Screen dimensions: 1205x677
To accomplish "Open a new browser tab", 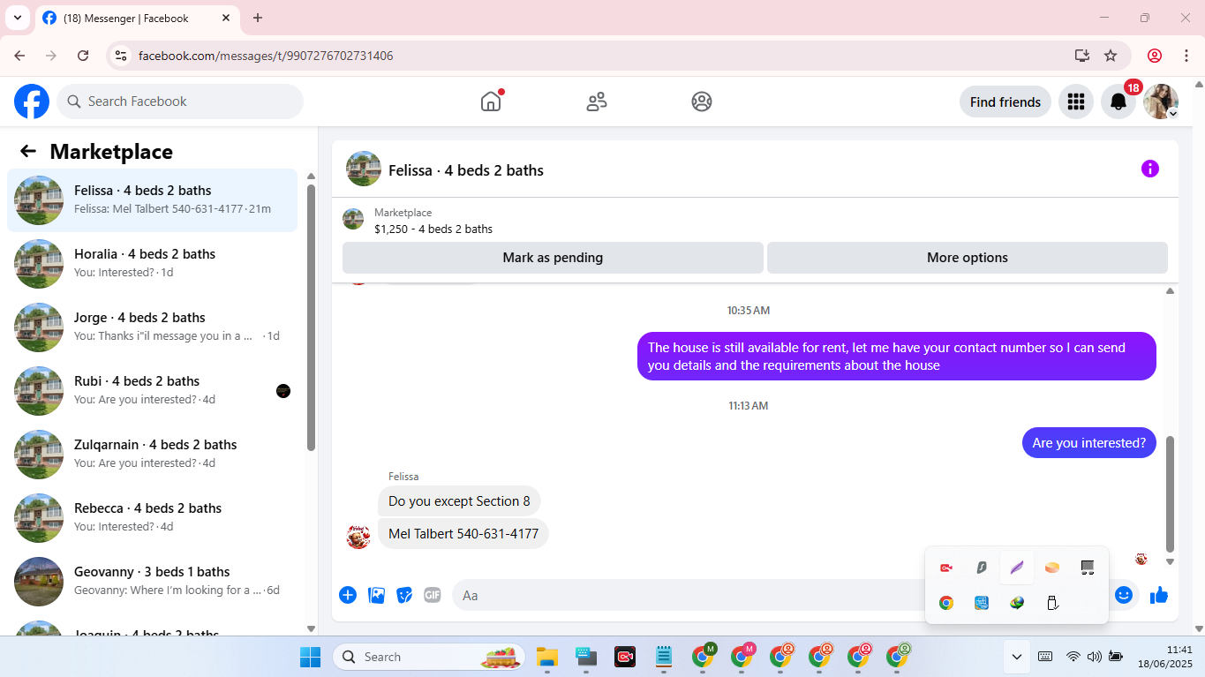I will click(x=258, y=18).
